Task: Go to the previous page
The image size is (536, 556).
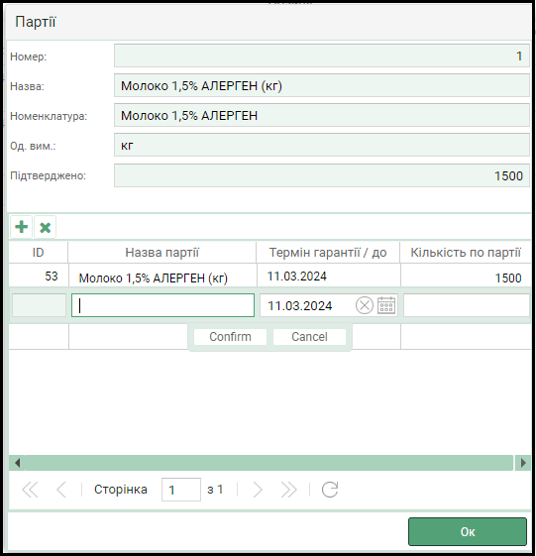Action: coord(61,490)
